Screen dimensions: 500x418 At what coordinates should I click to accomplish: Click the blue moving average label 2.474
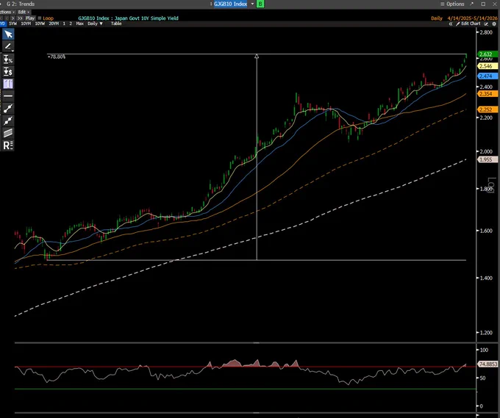pos(488,76)
